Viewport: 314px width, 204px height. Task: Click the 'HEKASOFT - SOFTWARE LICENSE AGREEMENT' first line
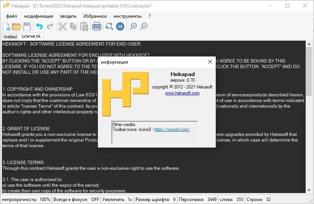pos(71,44)
